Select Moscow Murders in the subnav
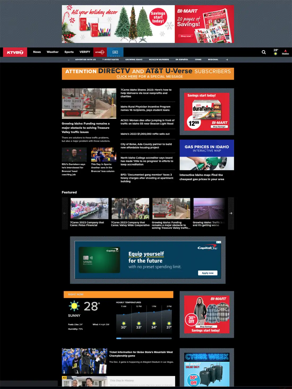Image resolution: width=292 pixels, height=389 pixels. point(159,60)
